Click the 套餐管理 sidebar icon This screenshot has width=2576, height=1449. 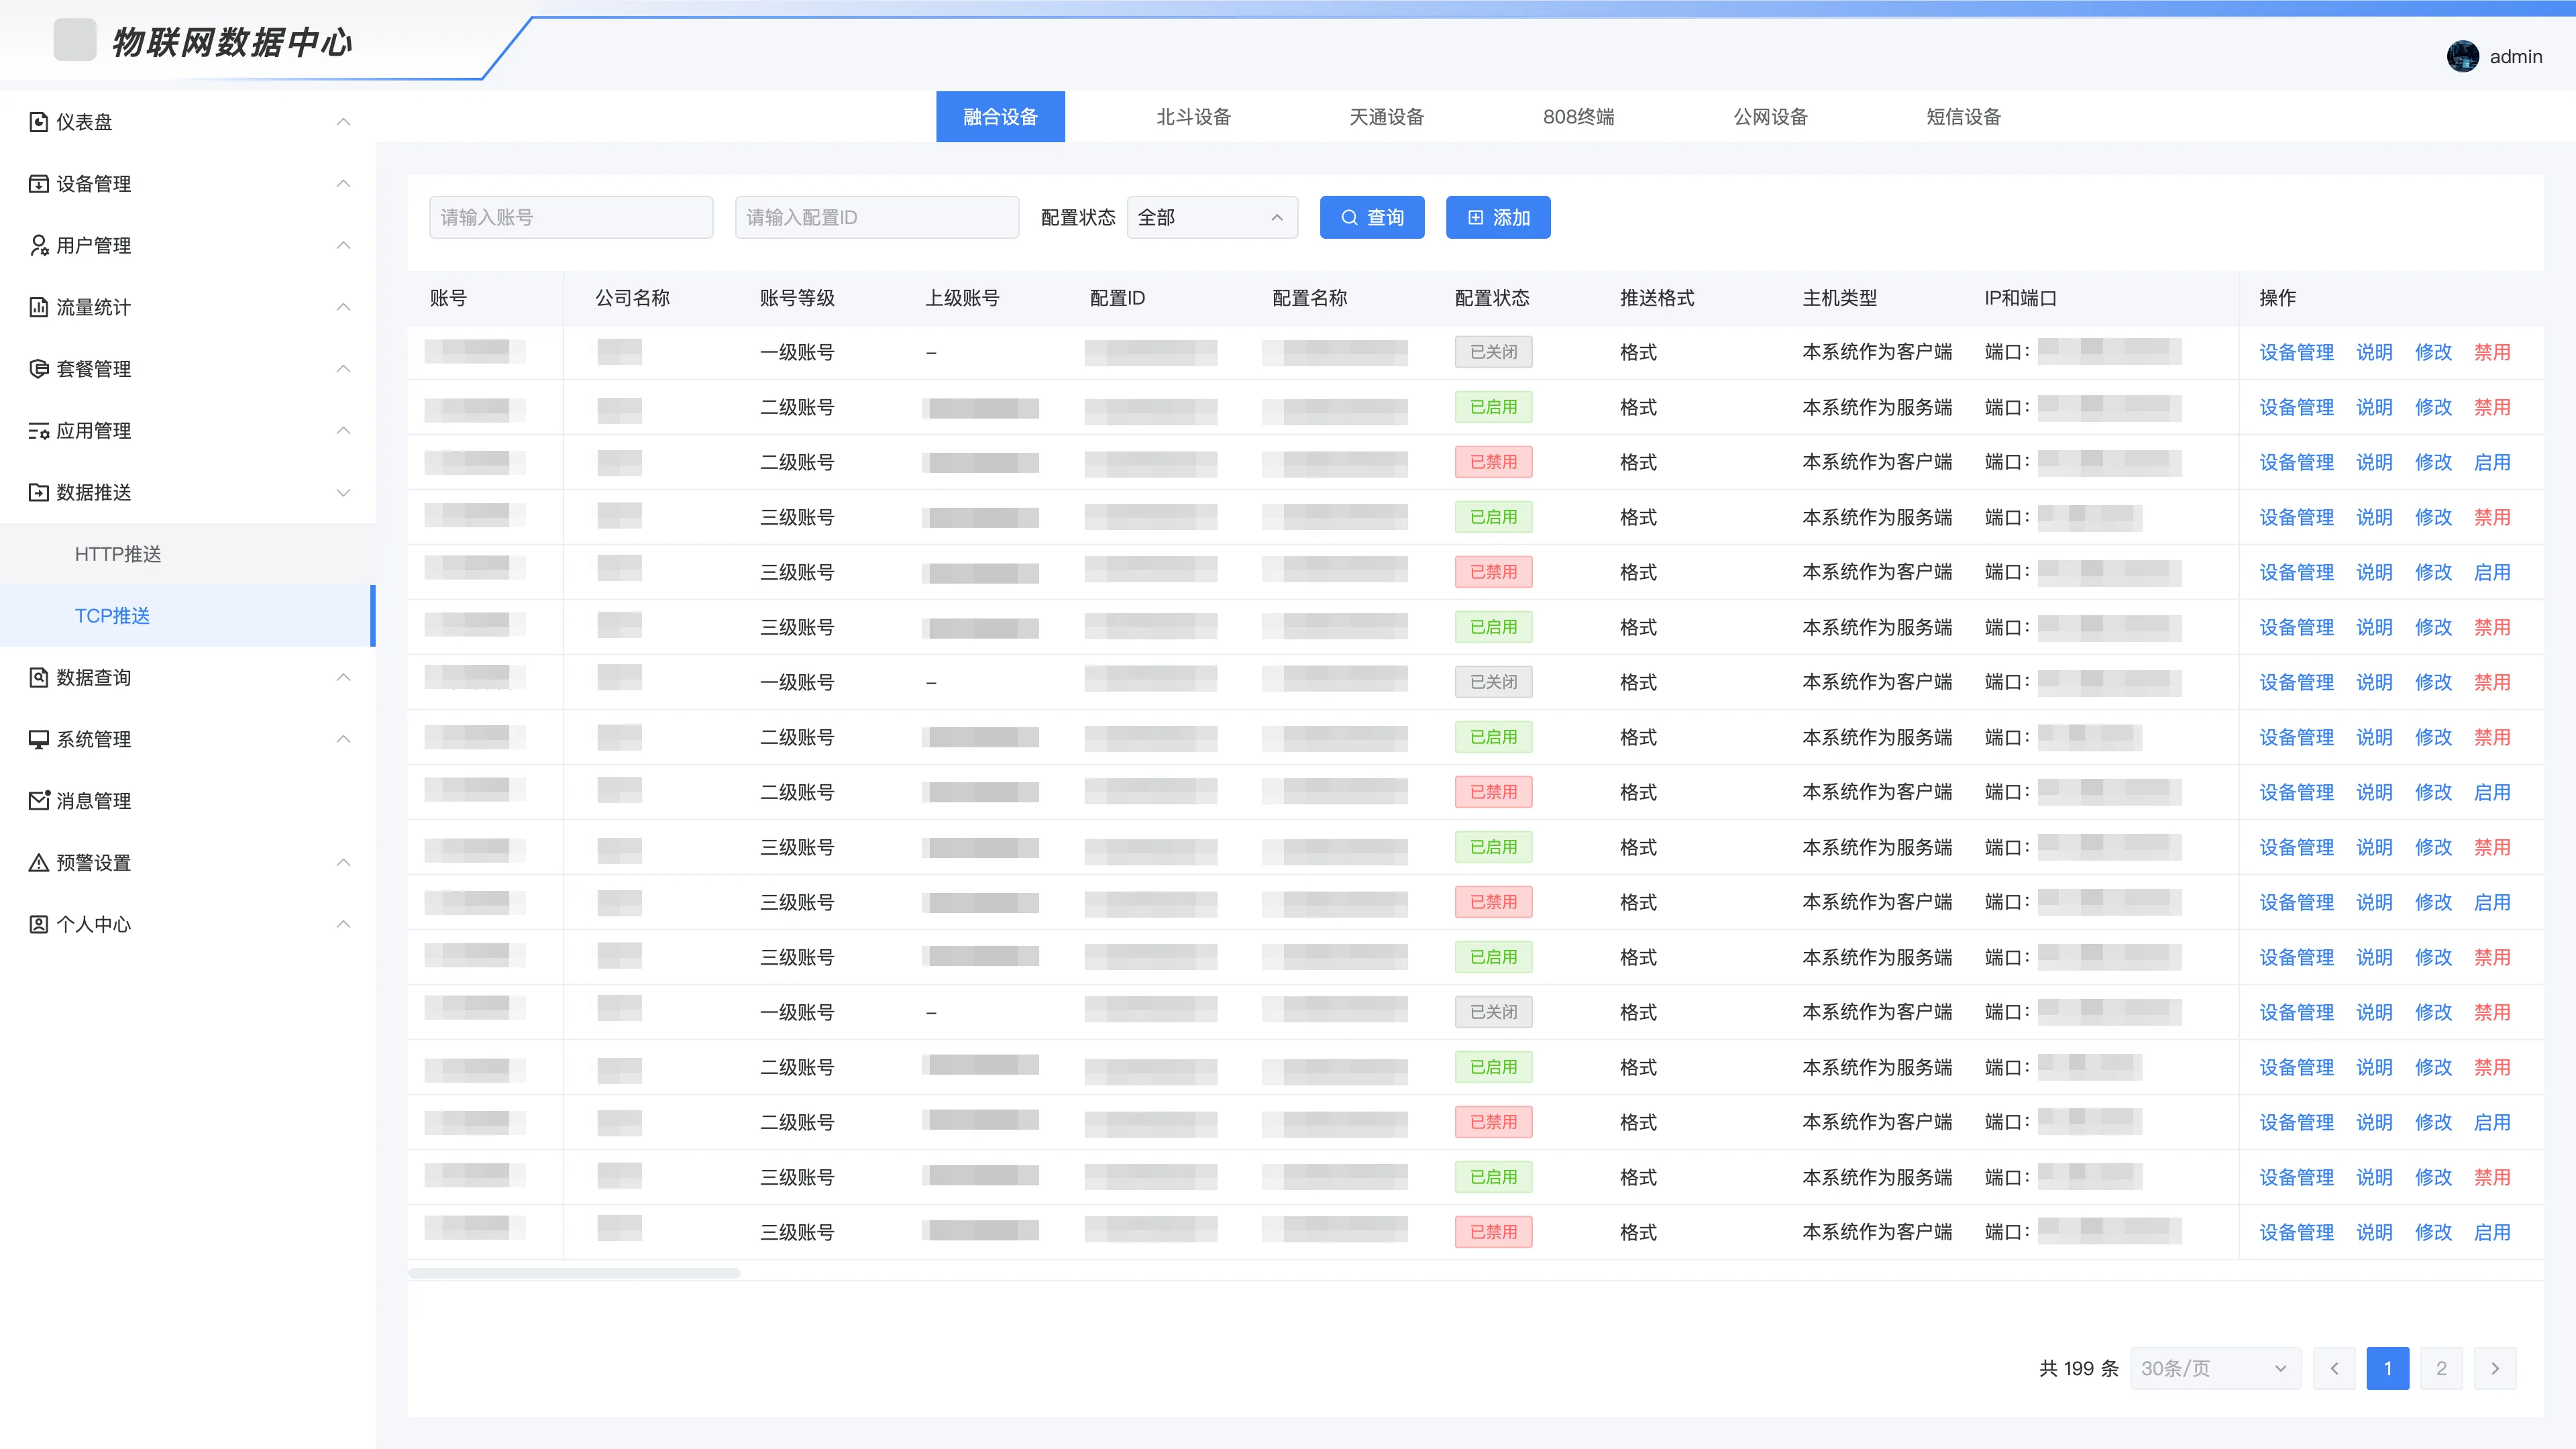point(38,369)
